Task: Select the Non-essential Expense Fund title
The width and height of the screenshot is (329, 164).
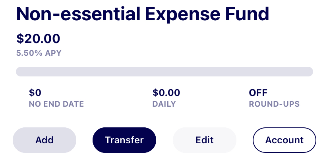Action: 143,15
